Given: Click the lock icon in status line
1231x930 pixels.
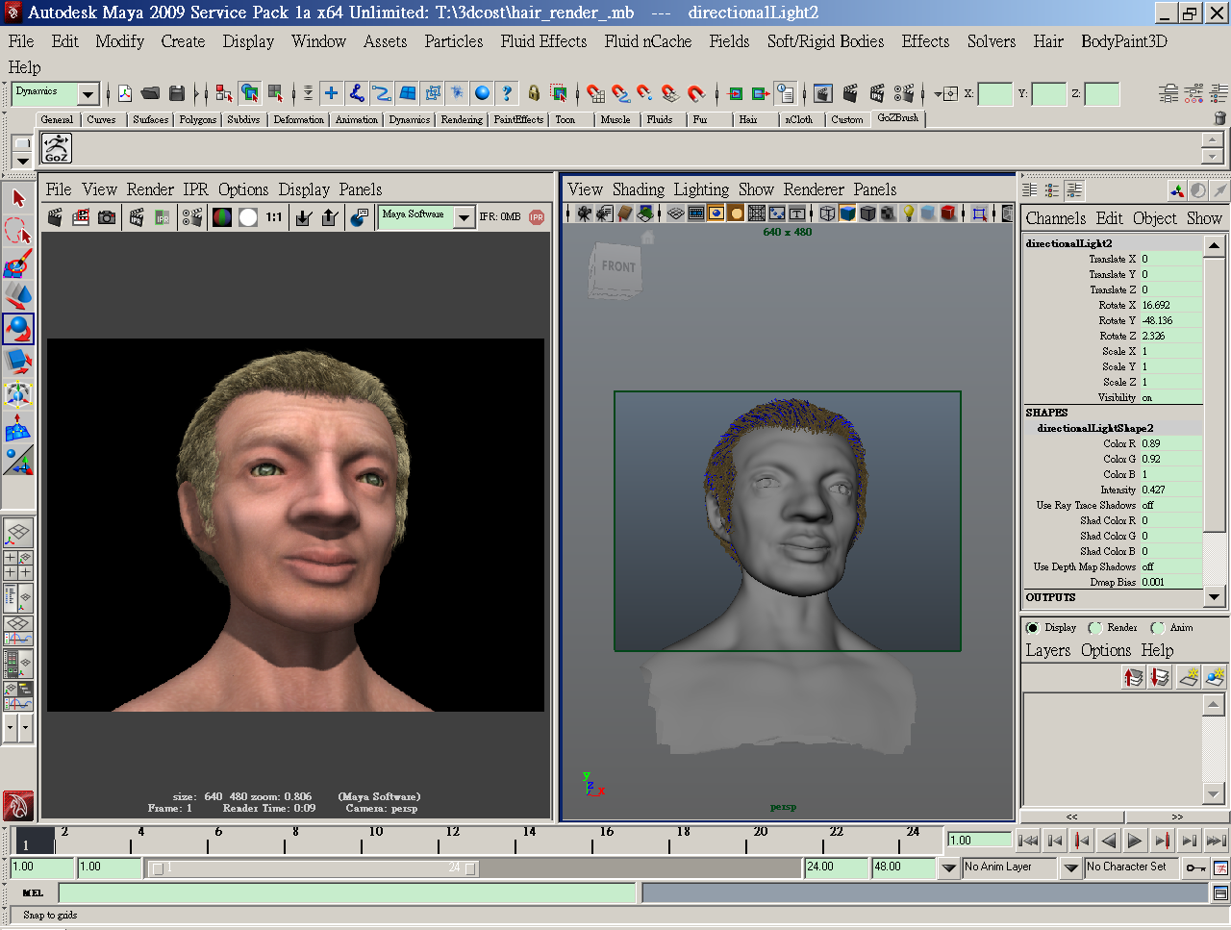Looking at the screenshot, I should (534, 93).
